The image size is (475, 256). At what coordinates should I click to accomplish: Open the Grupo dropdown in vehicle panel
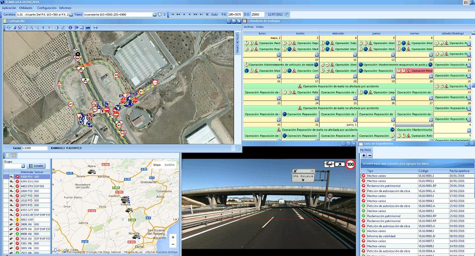pos(22,166)
